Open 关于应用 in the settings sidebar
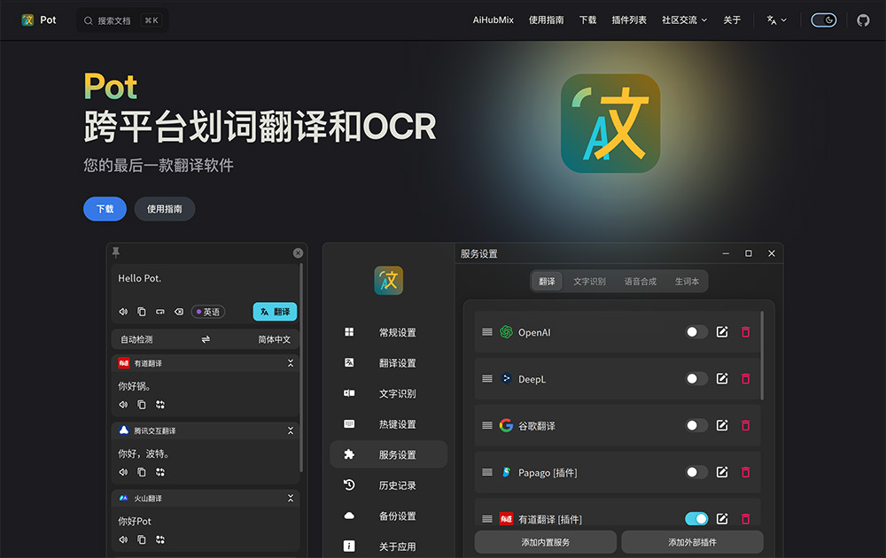 point(389,546)
